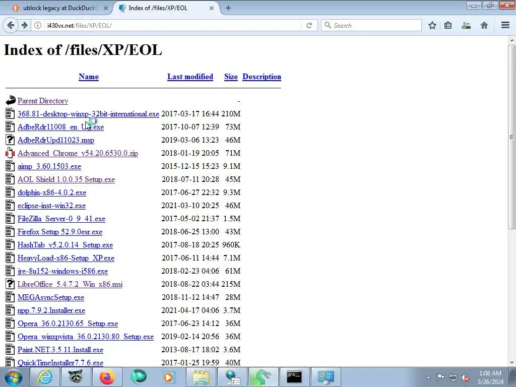This screenshot has width=516, height=387.
Task: Download QuickTimeInstaller7.7.6.exe
Action: 60,363
